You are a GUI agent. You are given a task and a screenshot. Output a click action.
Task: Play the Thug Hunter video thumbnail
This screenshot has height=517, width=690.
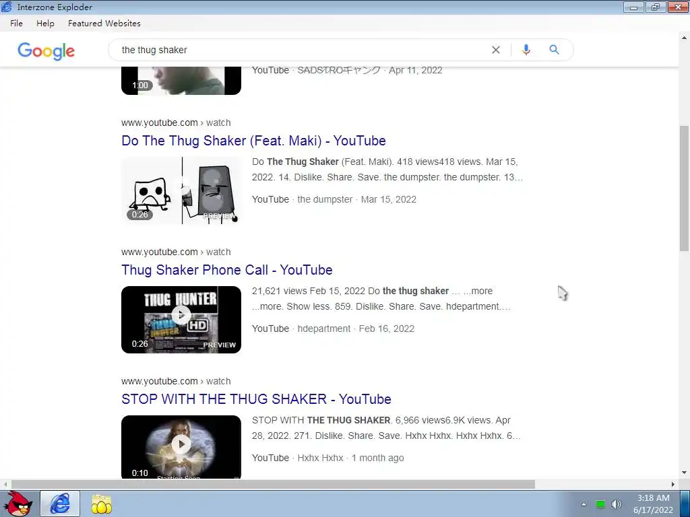pyautogui.click(x=181, y=320)
